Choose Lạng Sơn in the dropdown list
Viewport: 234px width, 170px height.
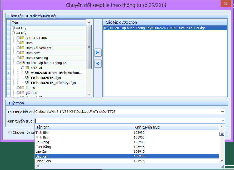(x=43, y=161)
